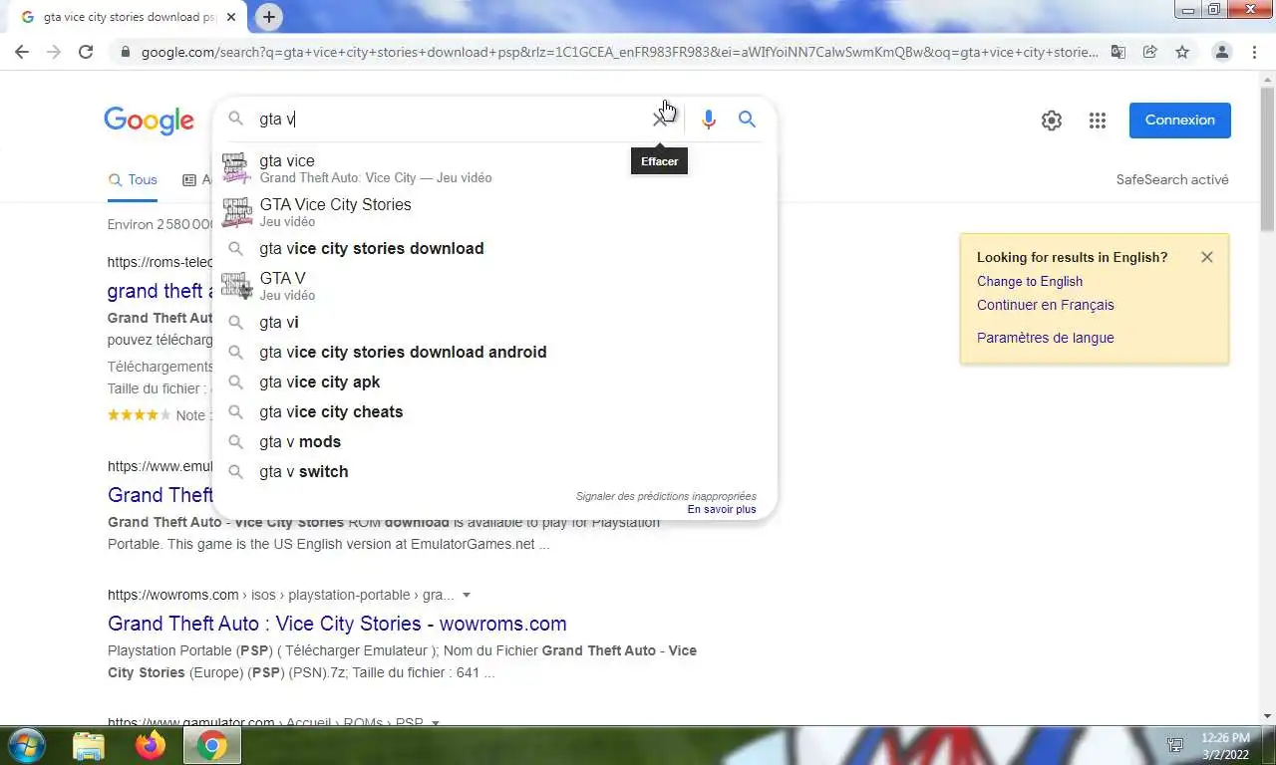Dismiss the language suggestion box
This screenshot has height=765, width=1276.
point(1207,257)
